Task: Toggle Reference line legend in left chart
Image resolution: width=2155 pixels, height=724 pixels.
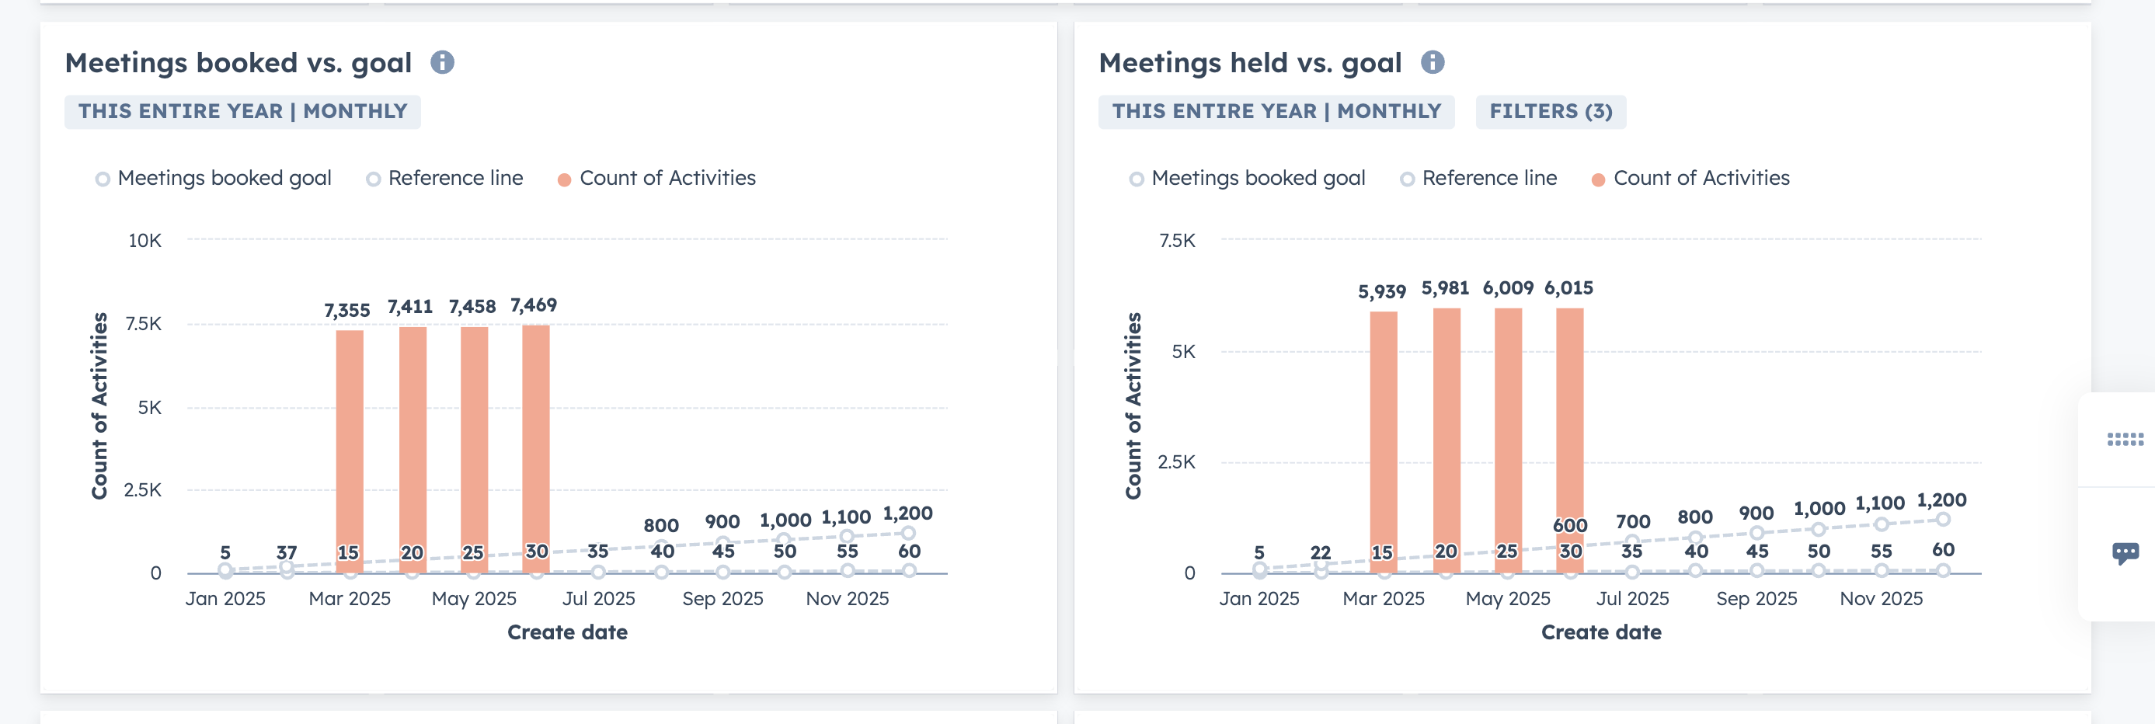Action: point(445,178)
